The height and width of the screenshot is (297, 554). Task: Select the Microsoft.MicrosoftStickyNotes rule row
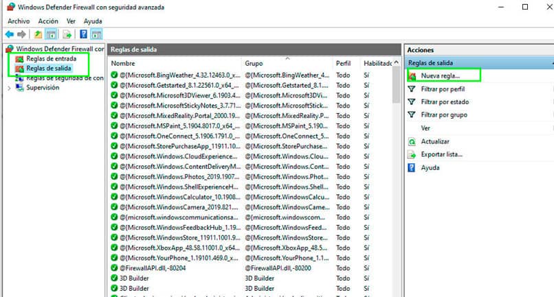(x=251, y=106)
